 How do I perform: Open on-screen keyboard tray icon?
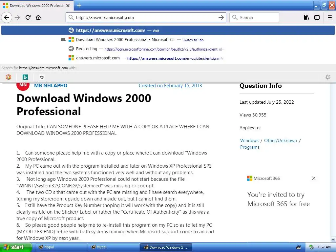pos(298,247)
